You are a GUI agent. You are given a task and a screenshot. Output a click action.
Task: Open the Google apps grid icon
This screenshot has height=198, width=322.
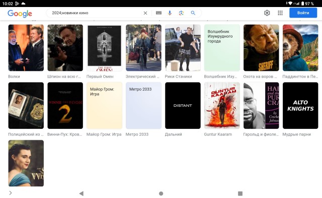coord(280,13)
